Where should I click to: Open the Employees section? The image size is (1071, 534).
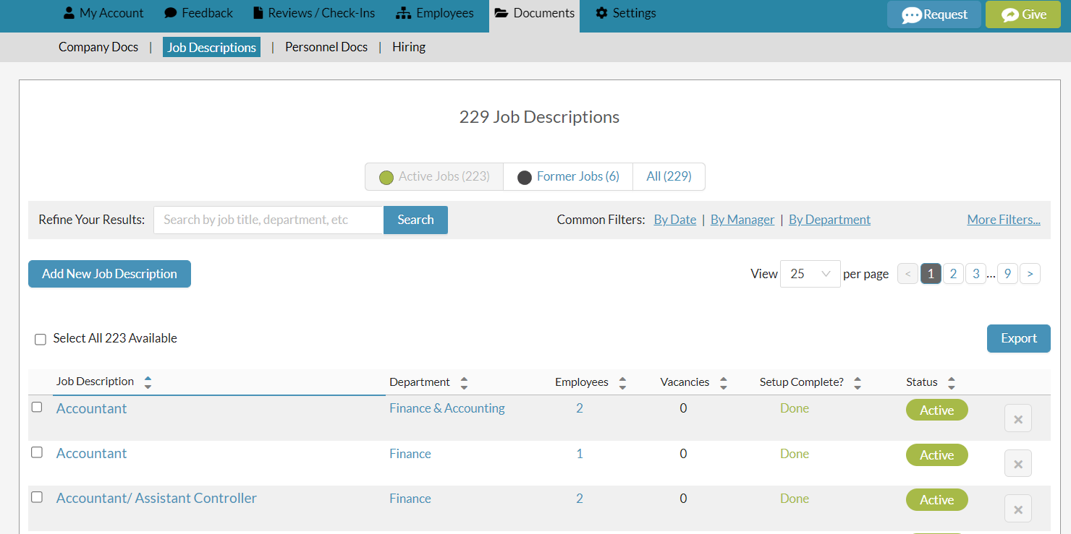click(x=434, y=13)
